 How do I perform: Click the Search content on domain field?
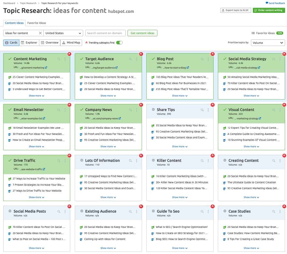[105, 33]
